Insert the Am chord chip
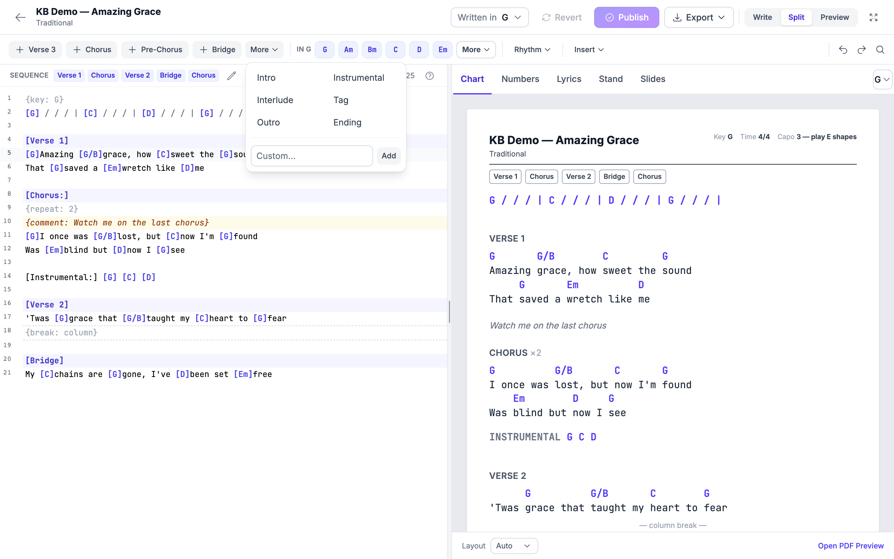Screen dimensions: 894x559 [x=348, y=50]
